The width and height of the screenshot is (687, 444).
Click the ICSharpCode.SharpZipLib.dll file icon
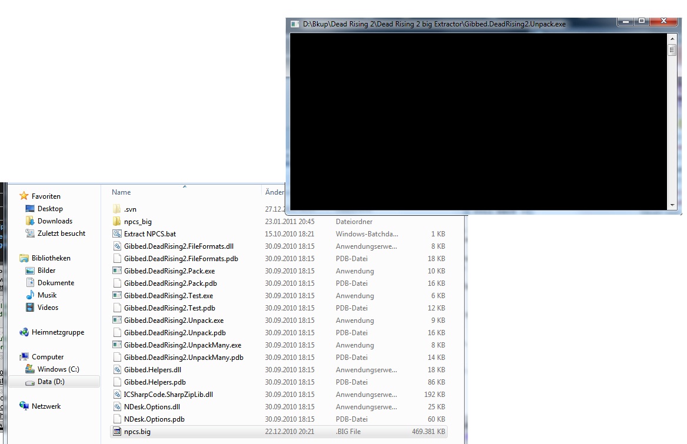pos(116,394)
